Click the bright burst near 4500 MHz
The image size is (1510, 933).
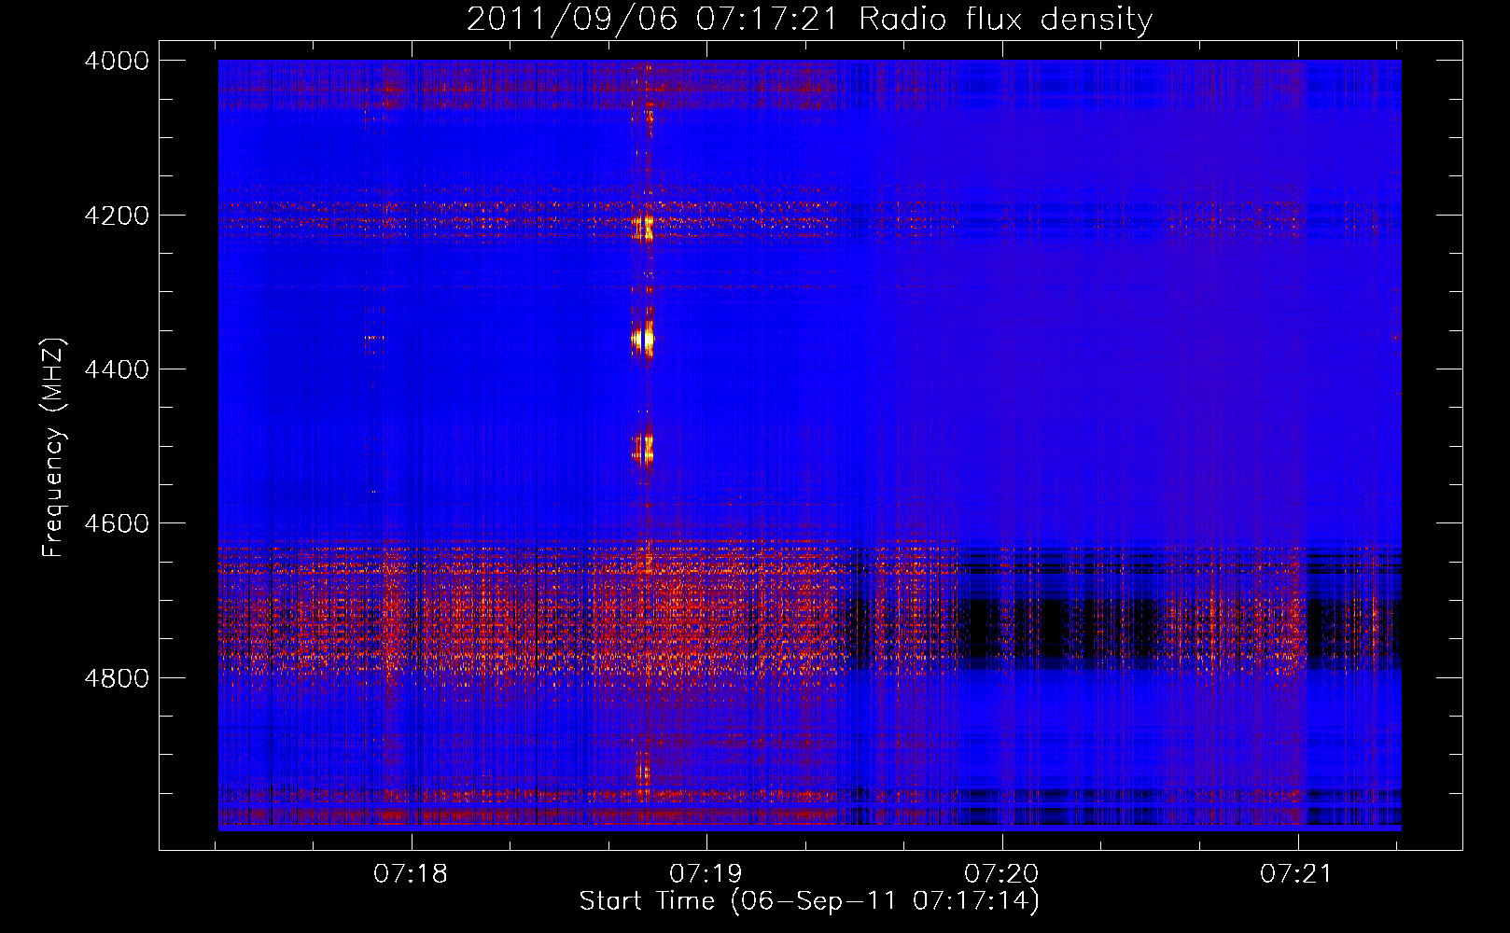click(643, 449)
